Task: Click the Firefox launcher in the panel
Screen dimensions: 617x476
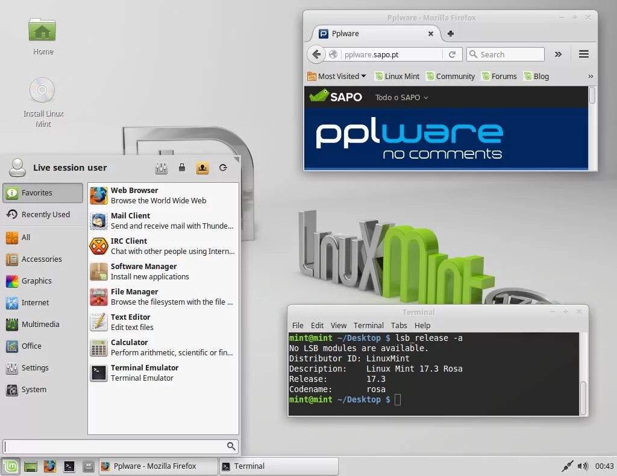Action: (50, 466)
